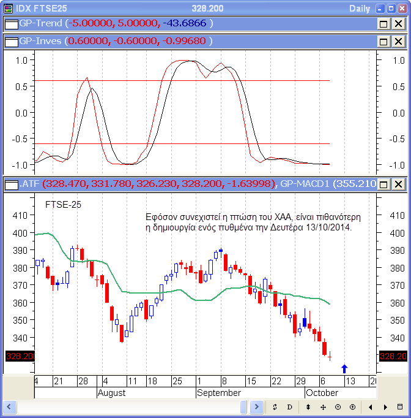Go to the previous chart with left arrow
Image resolution: width=411 pixels, height=418 pixels.
coord(371,407)
